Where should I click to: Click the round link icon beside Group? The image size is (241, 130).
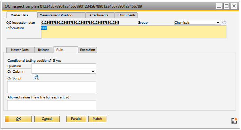(224, 22)
